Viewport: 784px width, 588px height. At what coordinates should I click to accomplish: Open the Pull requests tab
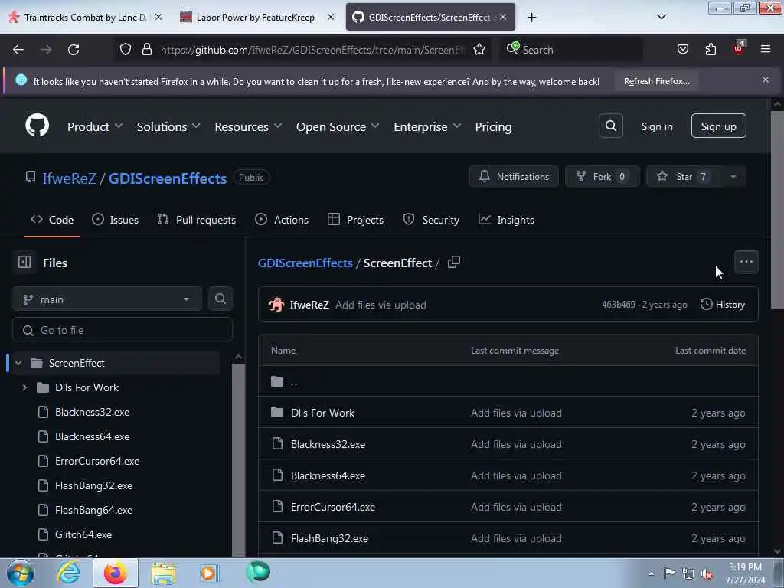(197, 220)
